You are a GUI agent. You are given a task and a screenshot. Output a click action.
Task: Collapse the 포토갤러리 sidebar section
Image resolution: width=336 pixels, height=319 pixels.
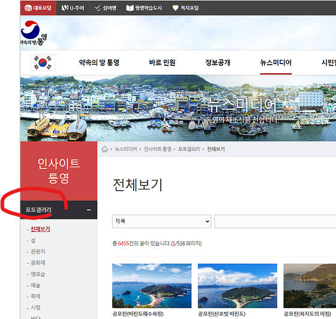click(x=89, y=210)
